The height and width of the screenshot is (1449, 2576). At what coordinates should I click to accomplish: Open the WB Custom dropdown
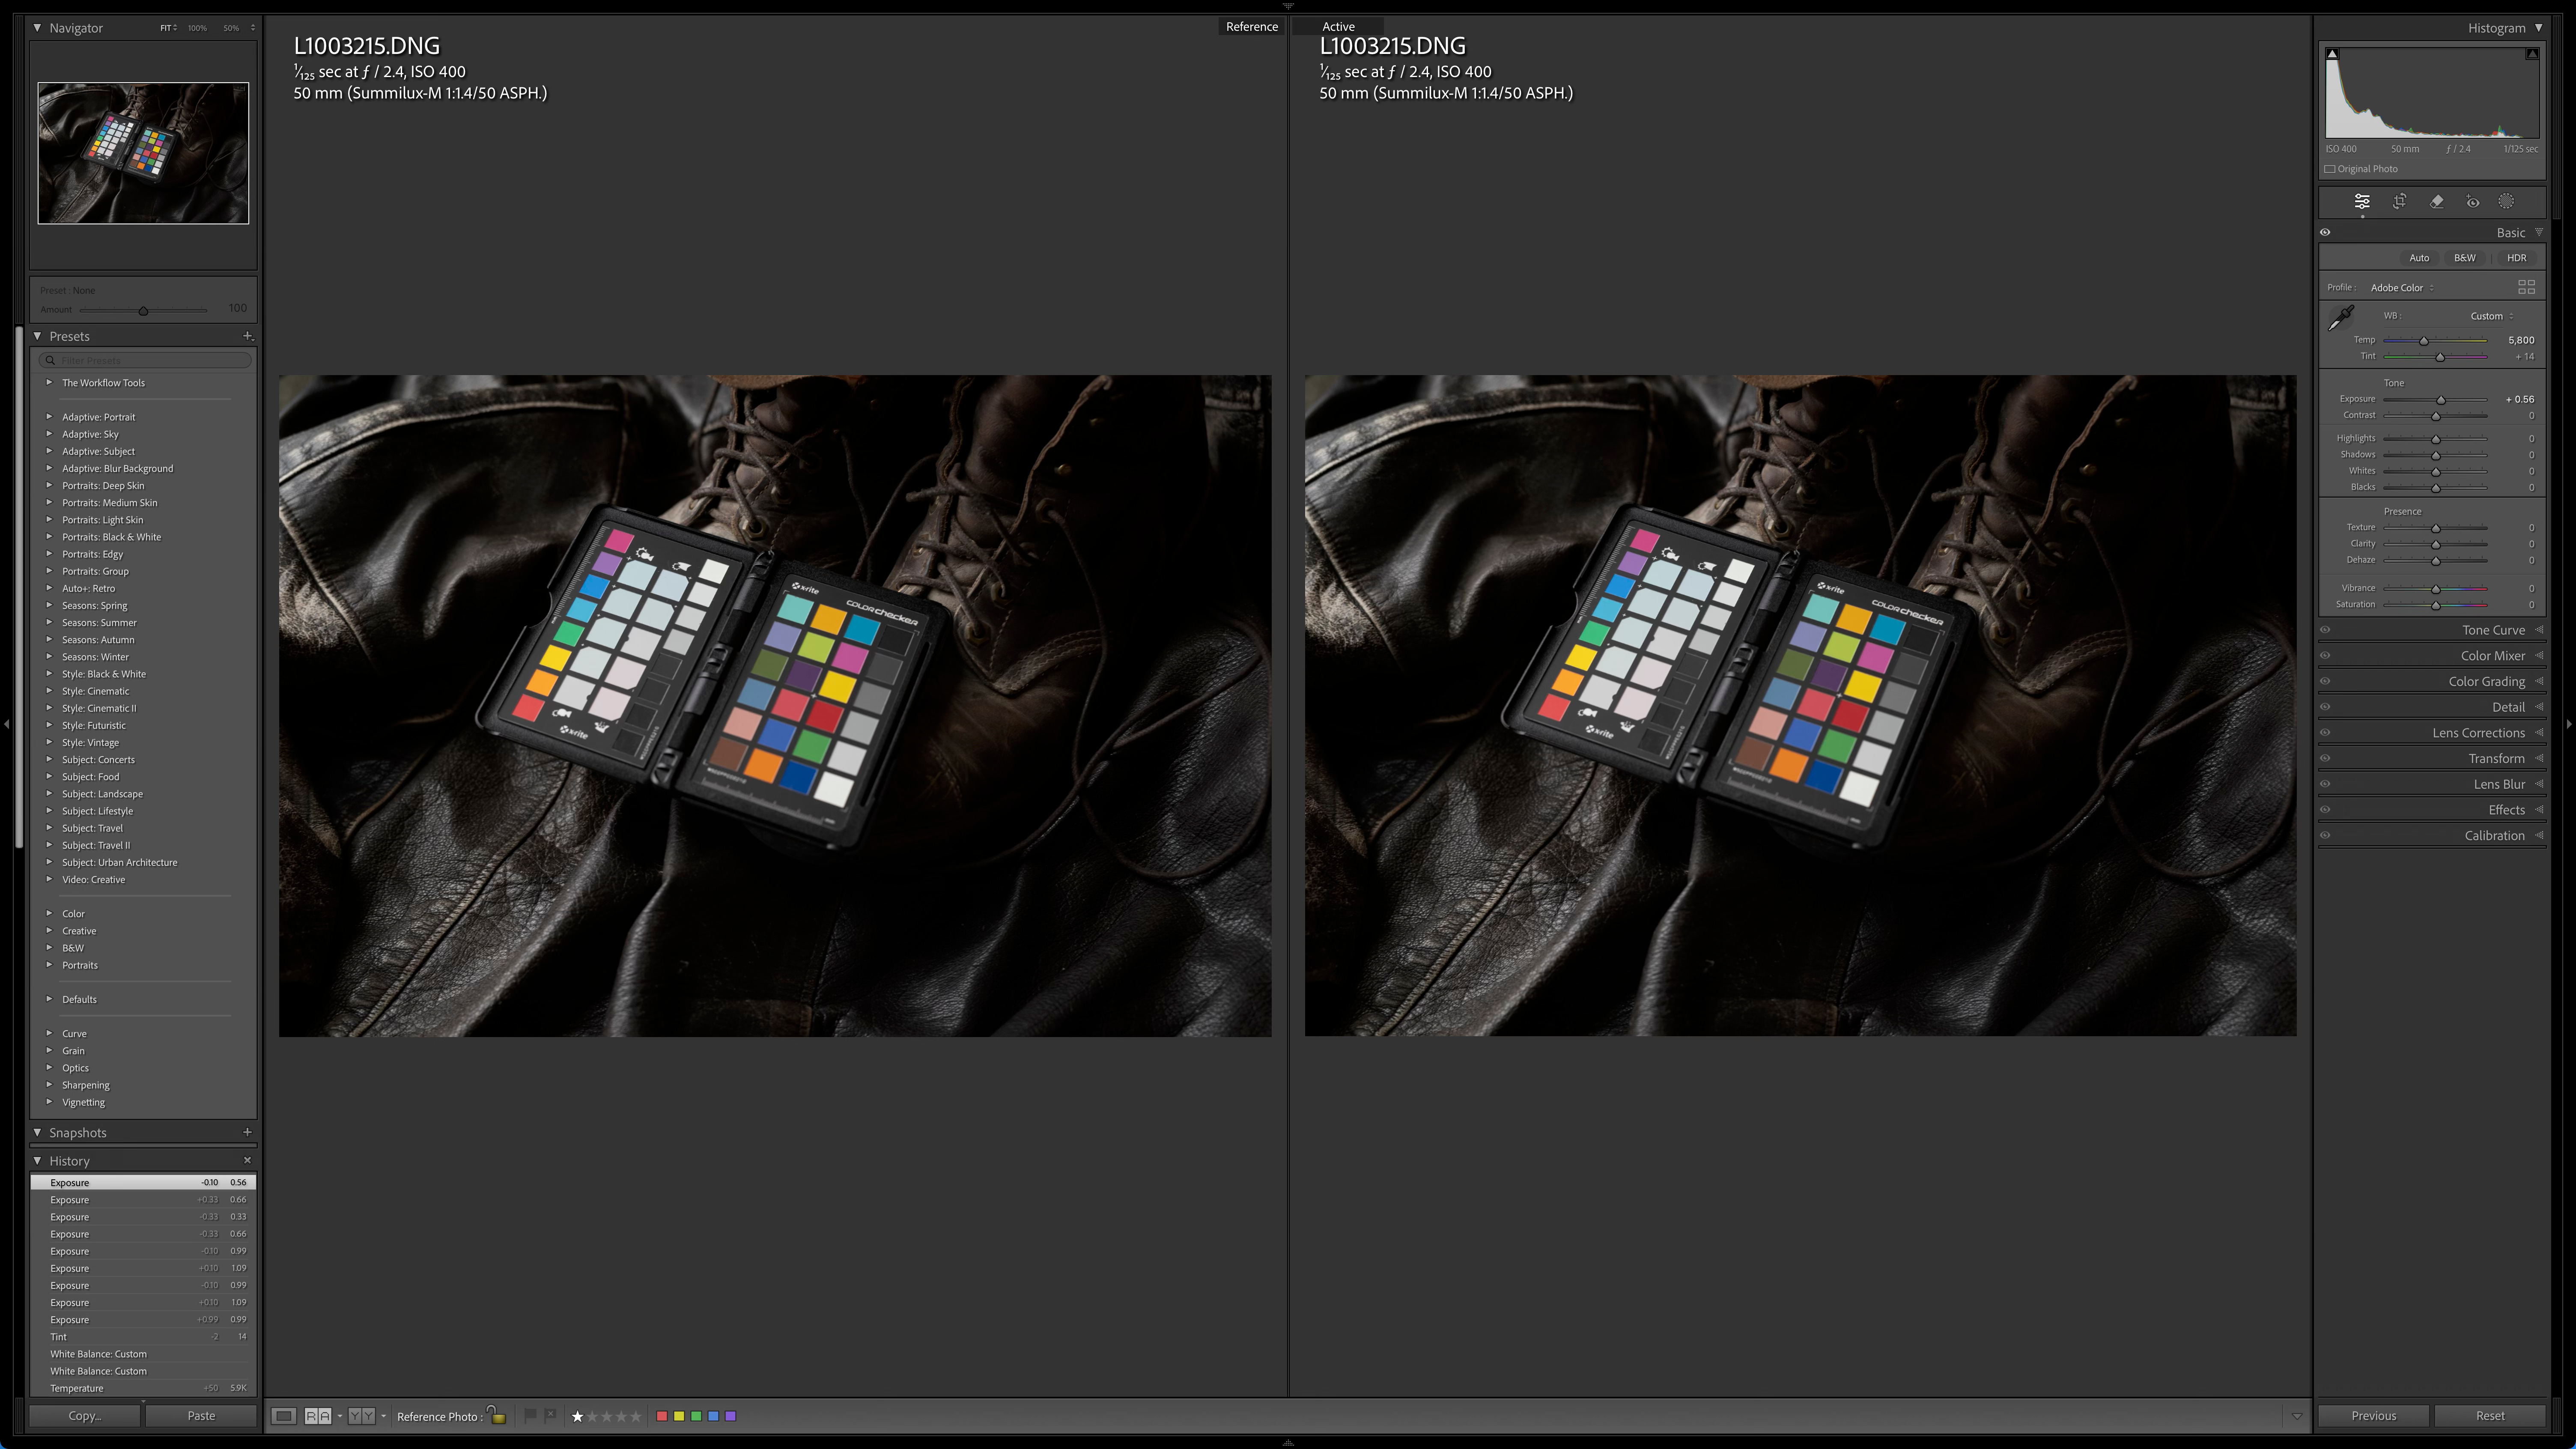point(2491,316)
